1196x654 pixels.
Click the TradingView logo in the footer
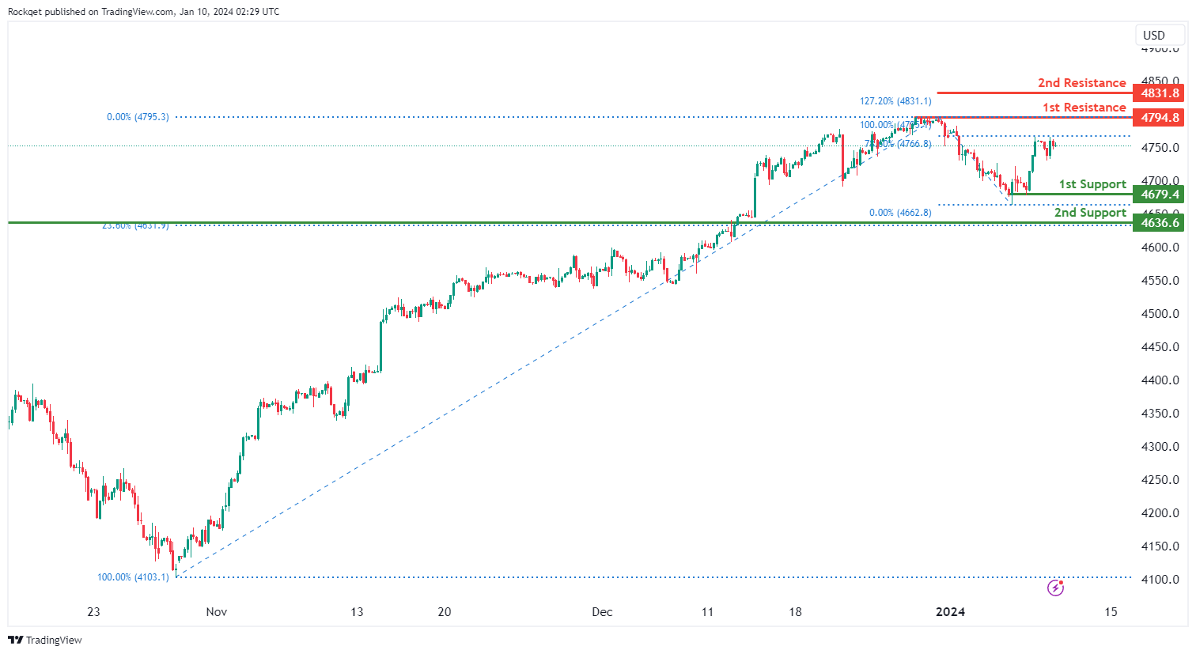click(x=46, y=640)
